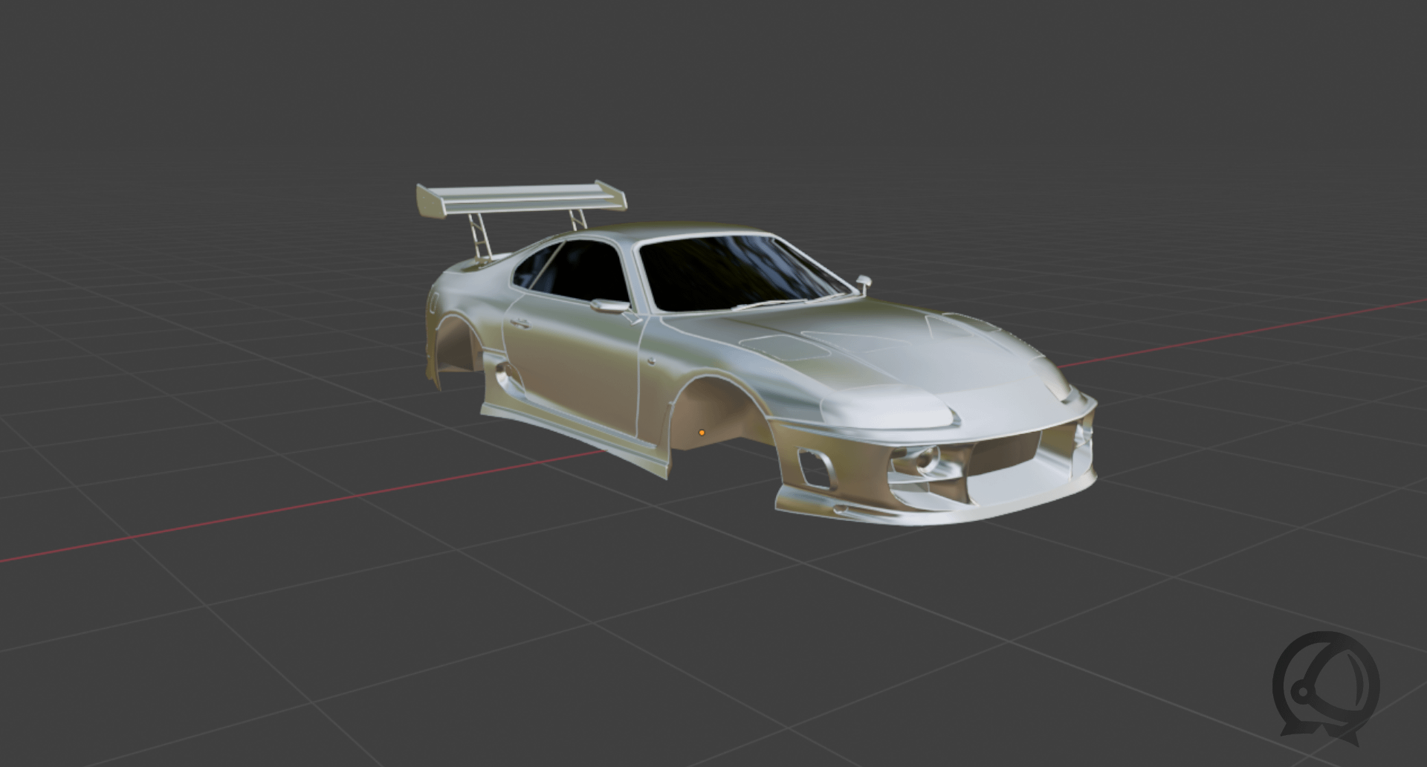The image size is (1427, 767).
Task: Click the car roof
Action: click(669, 232)
